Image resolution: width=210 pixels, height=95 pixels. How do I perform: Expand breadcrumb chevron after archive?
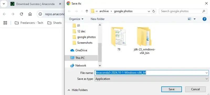(111, 11)
